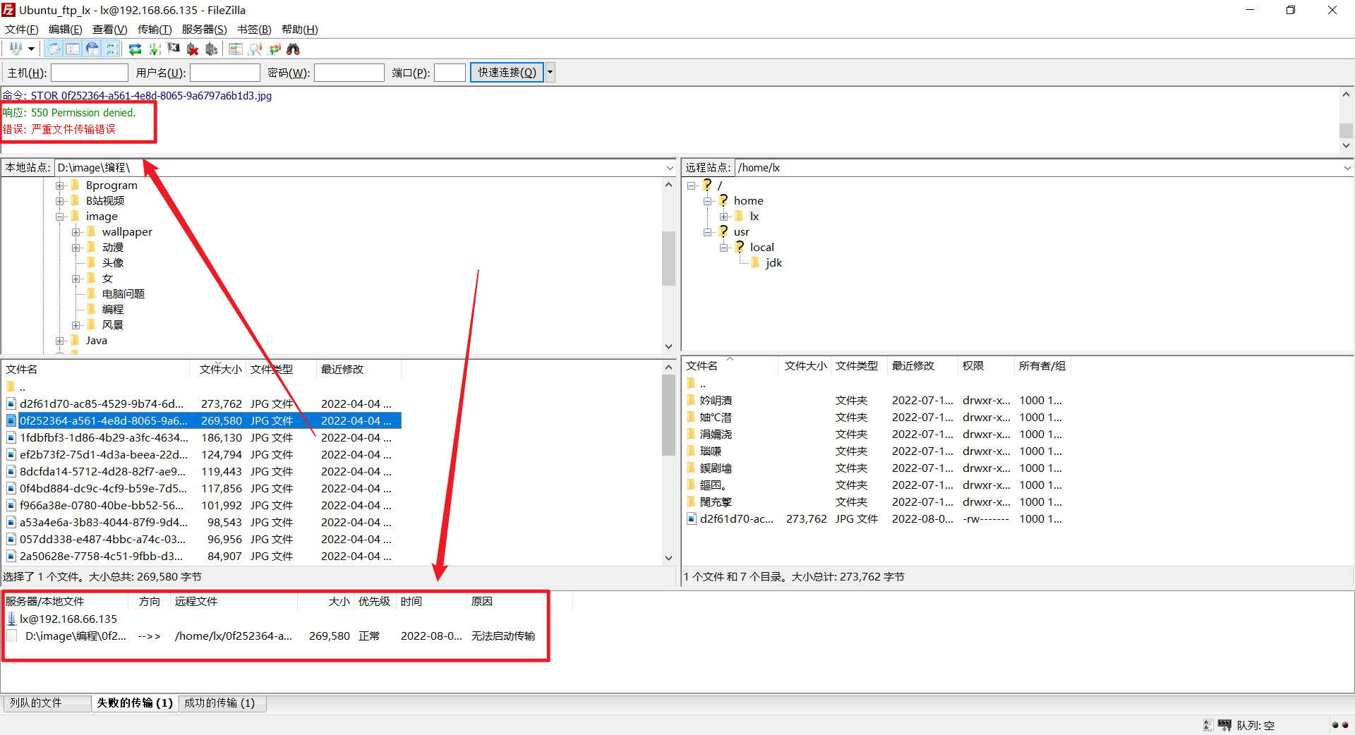Expand the Java folder in local tree
The width and height of the screenshot is (1355, 735).
pyautogui.click(x=60, y=341)
